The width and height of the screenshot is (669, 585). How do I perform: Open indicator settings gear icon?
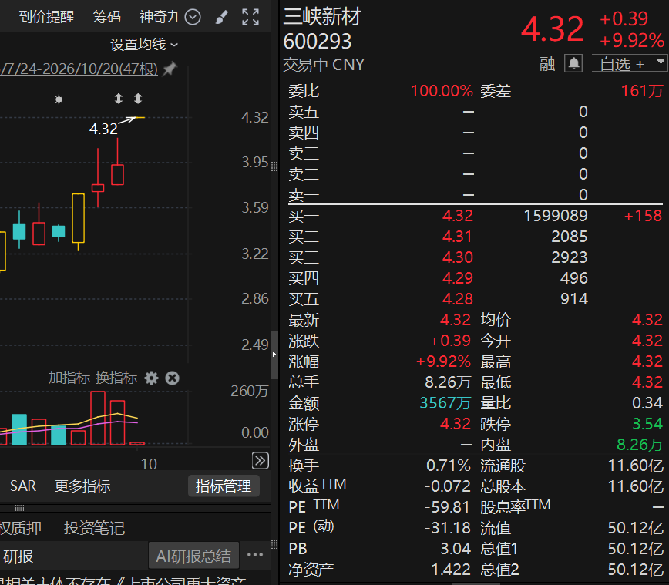[x=152, y=378]
